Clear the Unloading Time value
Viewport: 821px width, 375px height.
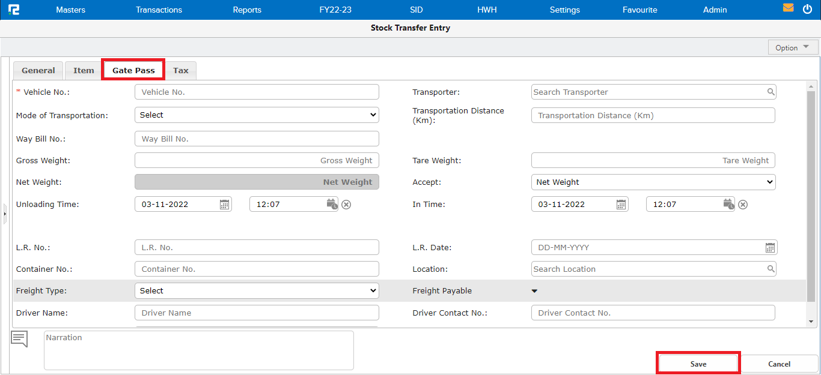(x=346, y=205)
